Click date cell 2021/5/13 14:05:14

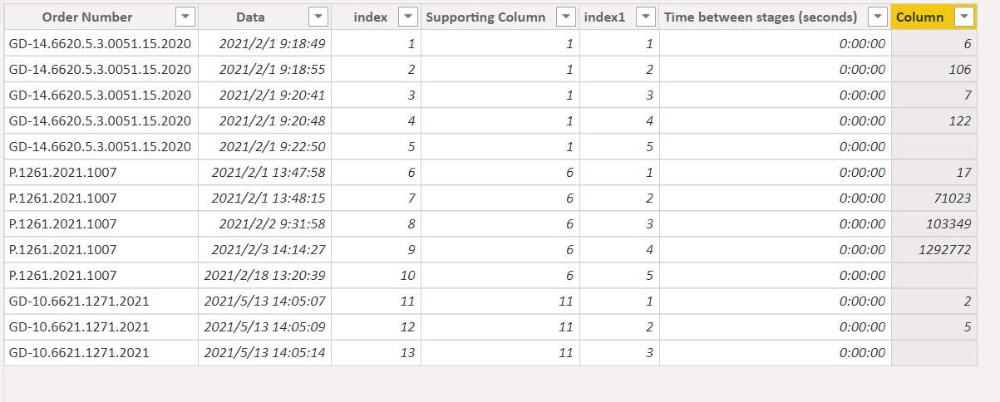264,352
